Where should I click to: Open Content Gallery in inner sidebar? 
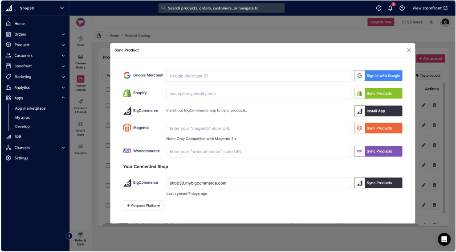[x=81, y=61]
